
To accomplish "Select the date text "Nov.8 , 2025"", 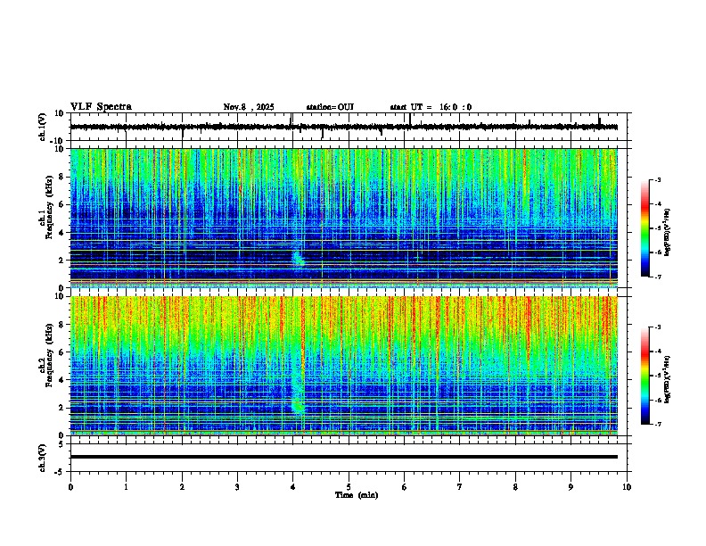I will click(249, 107).
